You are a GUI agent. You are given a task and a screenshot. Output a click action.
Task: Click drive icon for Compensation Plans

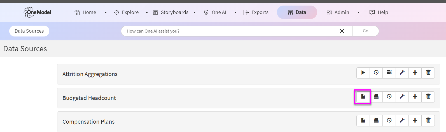pos(376,120)
